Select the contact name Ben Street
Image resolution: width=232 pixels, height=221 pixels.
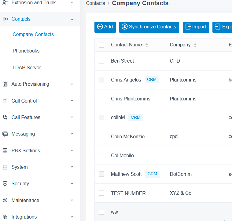click(x=122, y=61)
